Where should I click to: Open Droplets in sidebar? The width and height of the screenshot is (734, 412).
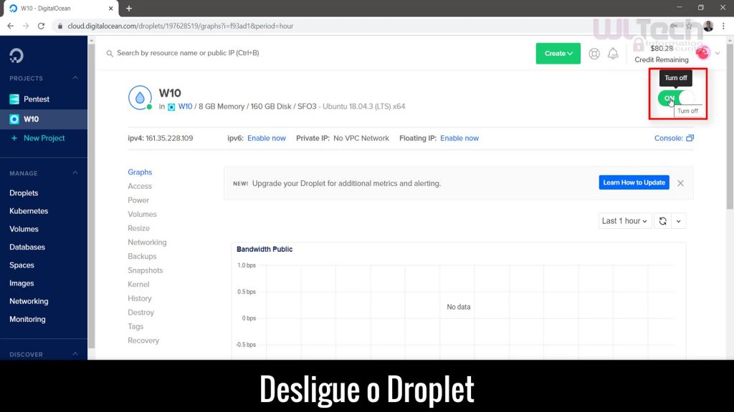coord(24,193)
